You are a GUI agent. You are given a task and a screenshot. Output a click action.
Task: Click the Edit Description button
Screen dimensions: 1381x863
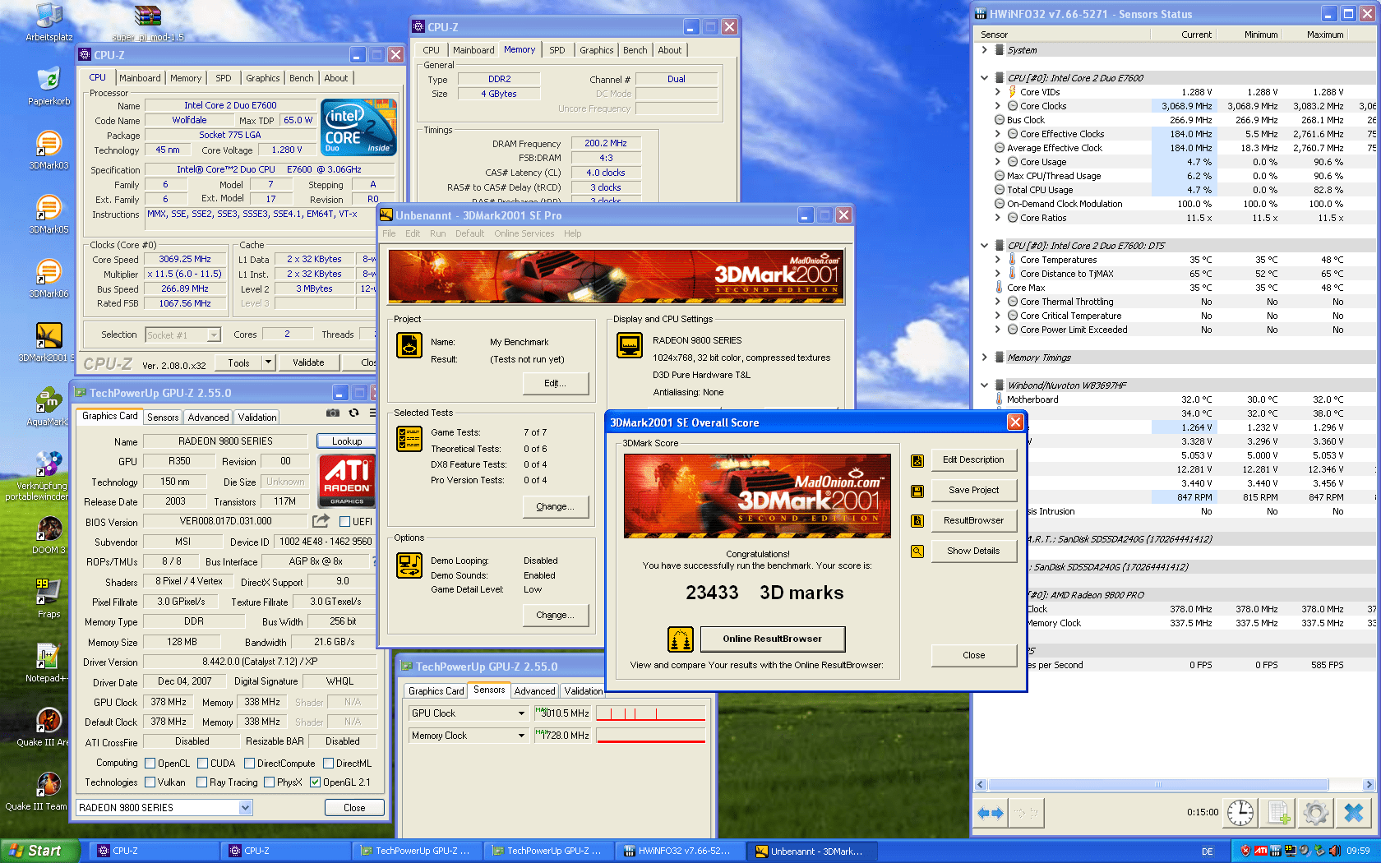click(x=973, y=460)
